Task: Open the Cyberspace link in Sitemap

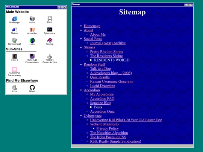Action: (x=92, y=116)
